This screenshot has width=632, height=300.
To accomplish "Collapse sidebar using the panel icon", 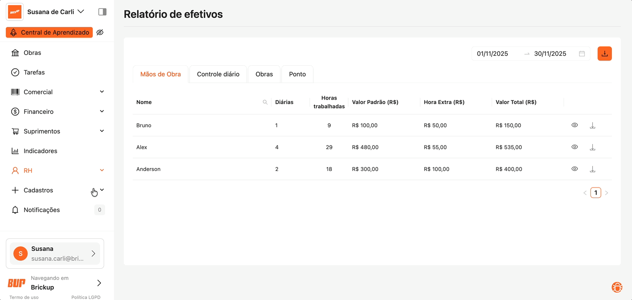I will pos(102,12).
